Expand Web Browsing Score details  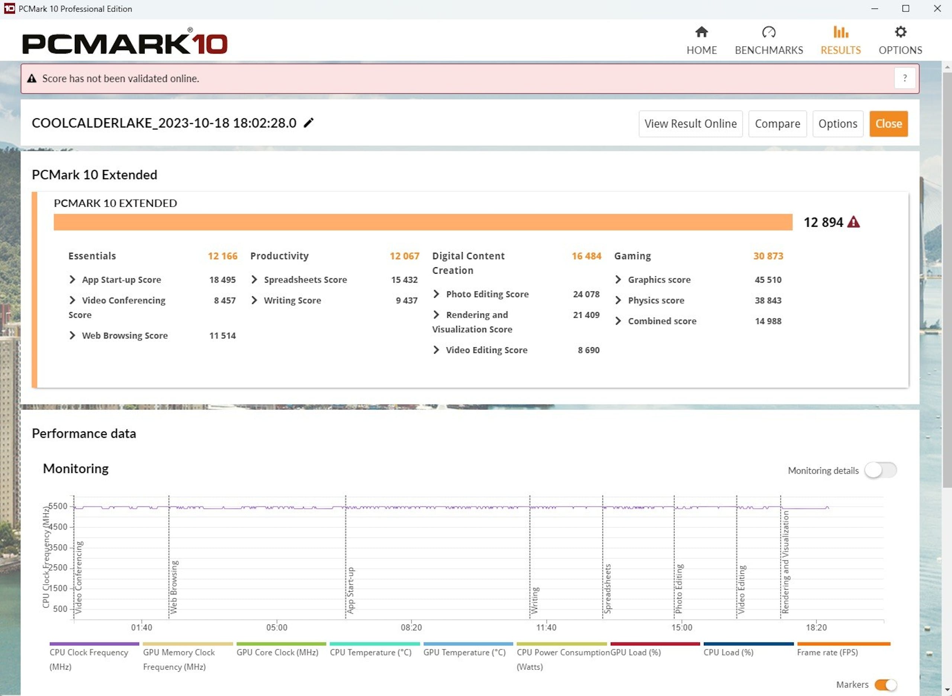(x=72, y=335)
